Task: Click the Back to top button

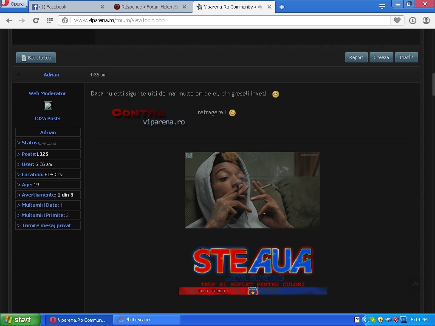Action: click(x=36, y=58)
